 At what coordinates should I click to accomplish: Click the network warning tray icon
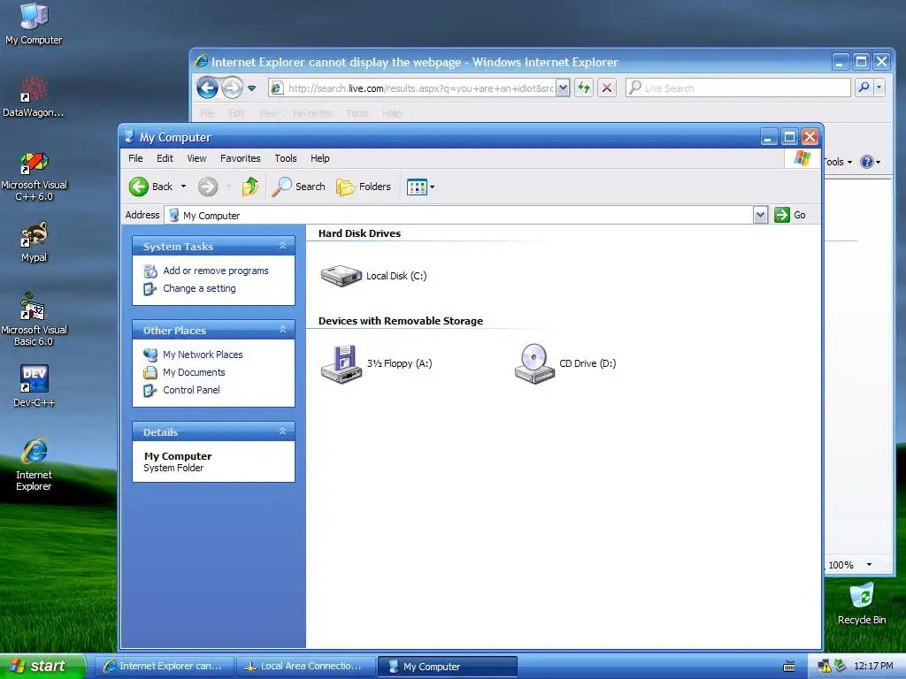click(825, 667)
